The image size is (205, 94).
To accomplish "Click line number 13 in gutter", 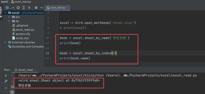I will click(x=47, y=53).
